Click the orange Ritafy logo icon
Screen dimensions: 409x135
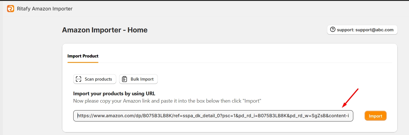pyautogui.click(x=10, y=9)
